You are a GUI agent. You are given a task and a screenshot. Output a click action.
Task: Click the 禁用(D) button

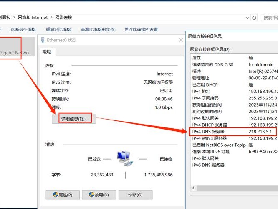99,195
